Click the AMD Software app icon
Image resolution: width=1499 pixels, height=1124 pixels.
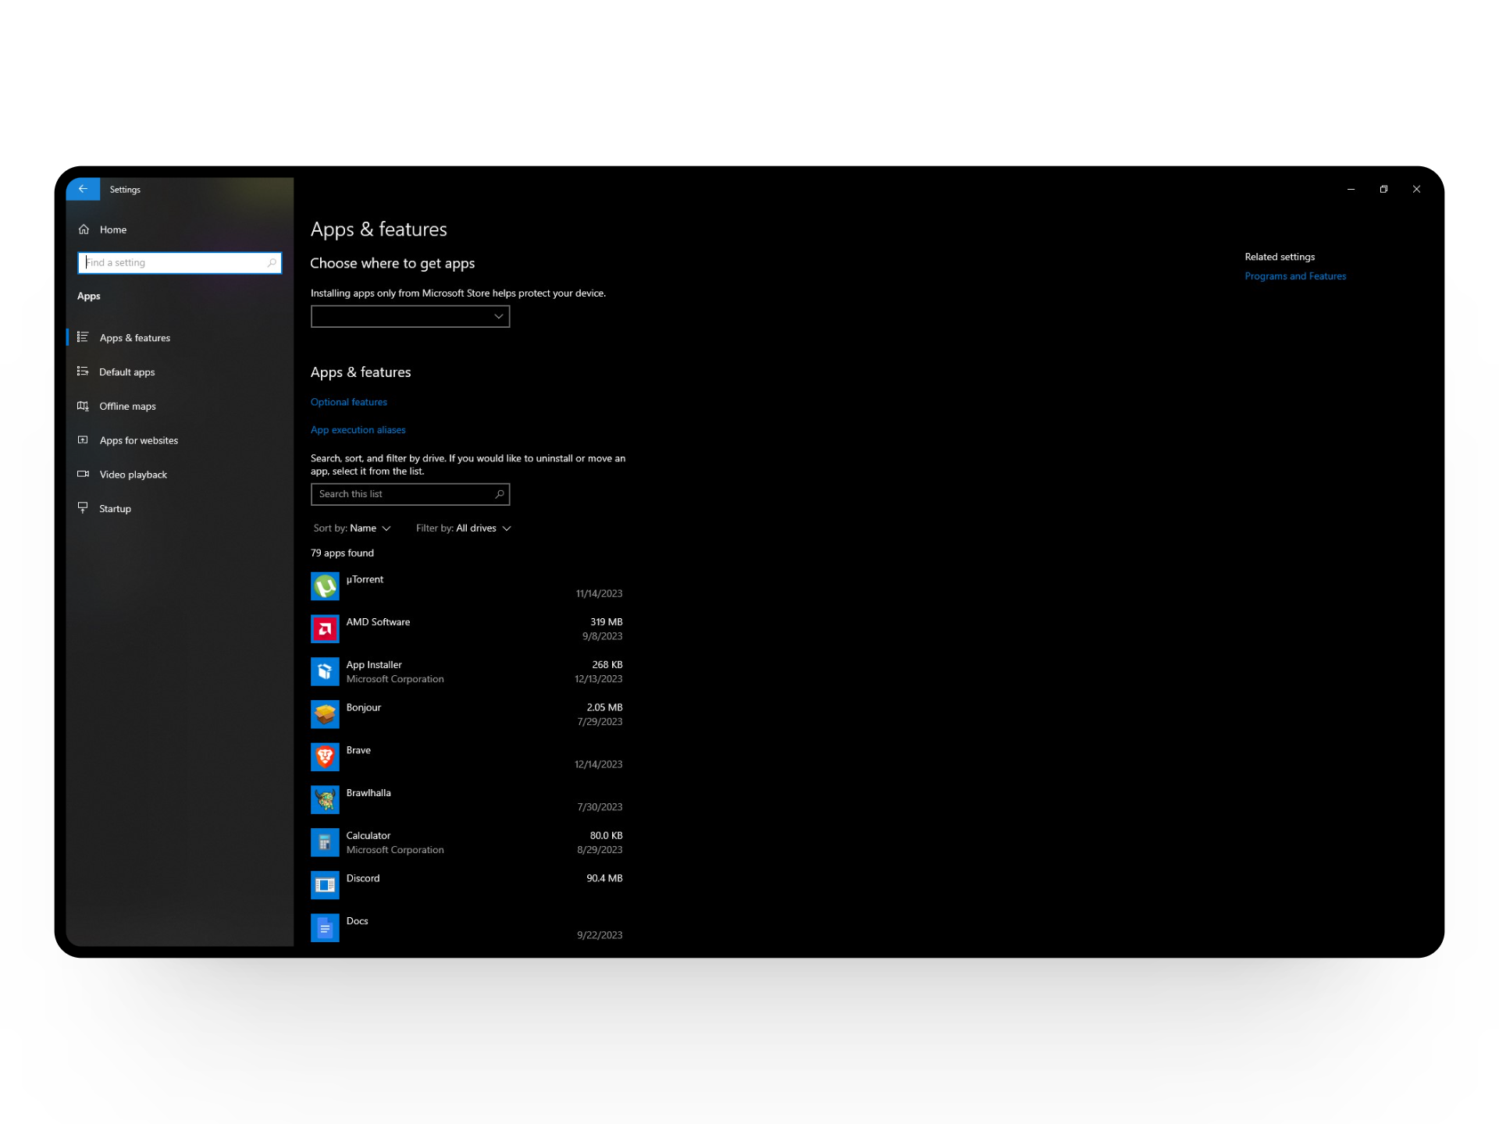coord(325,629)
